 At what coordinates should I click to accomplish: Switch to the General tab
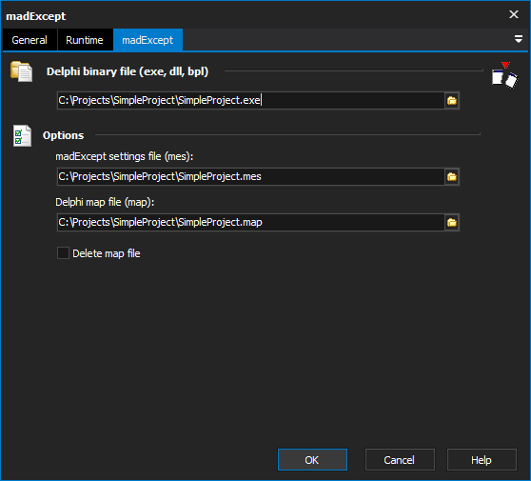[x=29, y=40]
